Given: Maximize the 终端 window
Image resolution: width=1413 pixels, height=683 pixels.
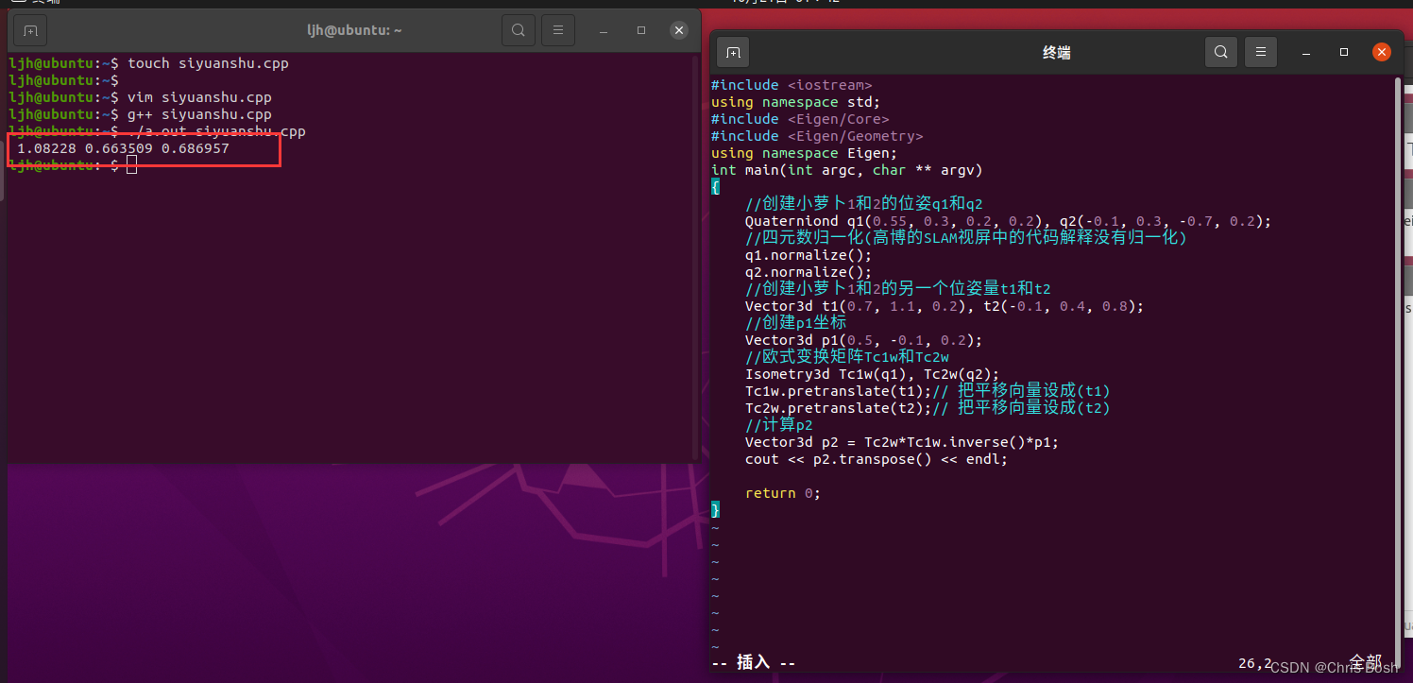Looking at the screenshot, I should 1344,53.
